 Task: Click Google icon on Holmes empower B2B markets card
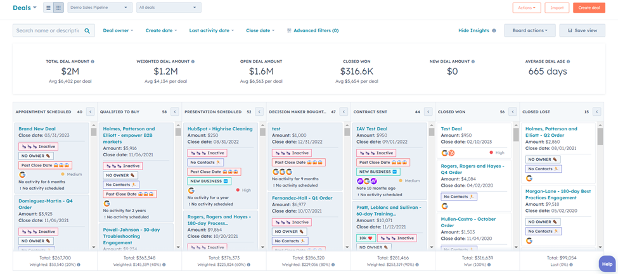click(x=106, y=204)
